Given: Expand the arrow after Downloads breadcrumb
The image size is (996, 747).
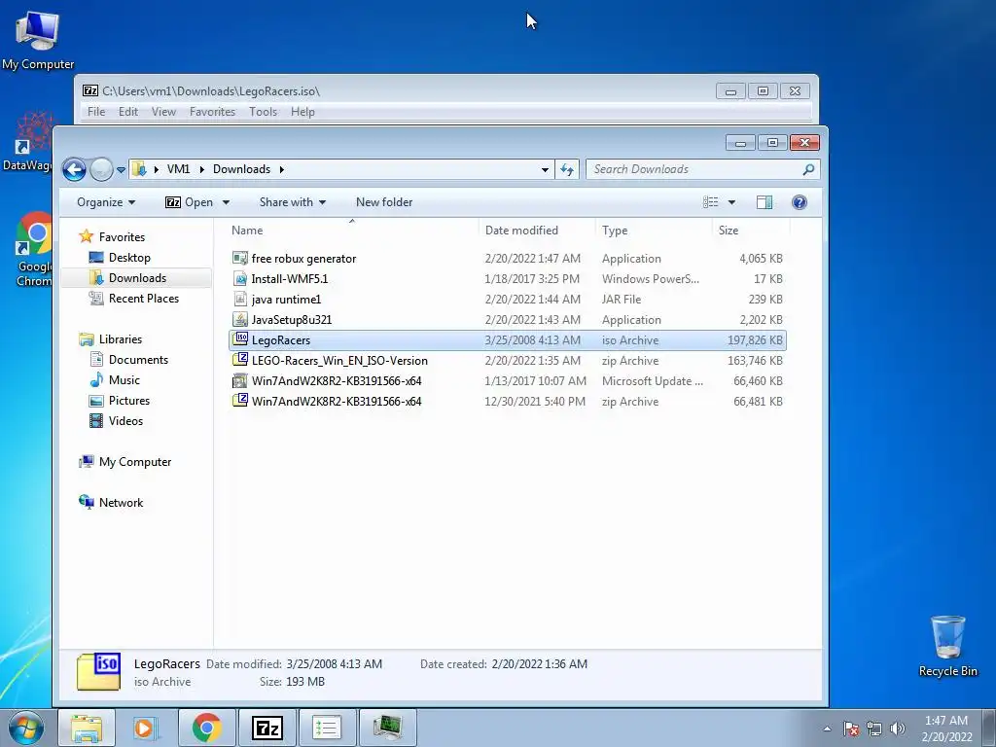Looking at the screenshot, I should point(281,169).
